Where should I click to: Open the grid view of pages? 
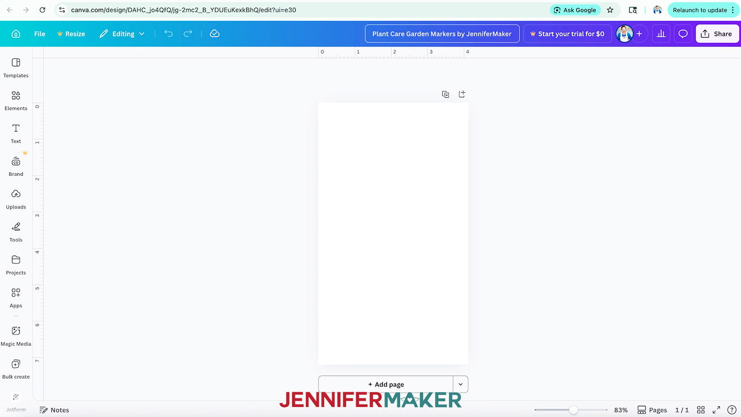[701, 410]
